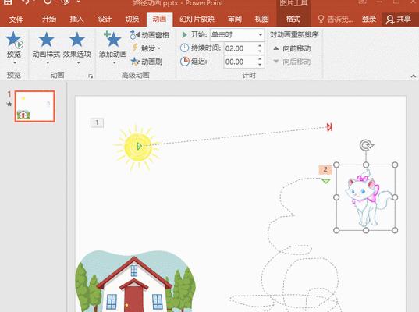The width and height of the screenshot is (419, 312).
Task: Click Move Earlier (向前移动) arrow
Action: tap(276, 48)
